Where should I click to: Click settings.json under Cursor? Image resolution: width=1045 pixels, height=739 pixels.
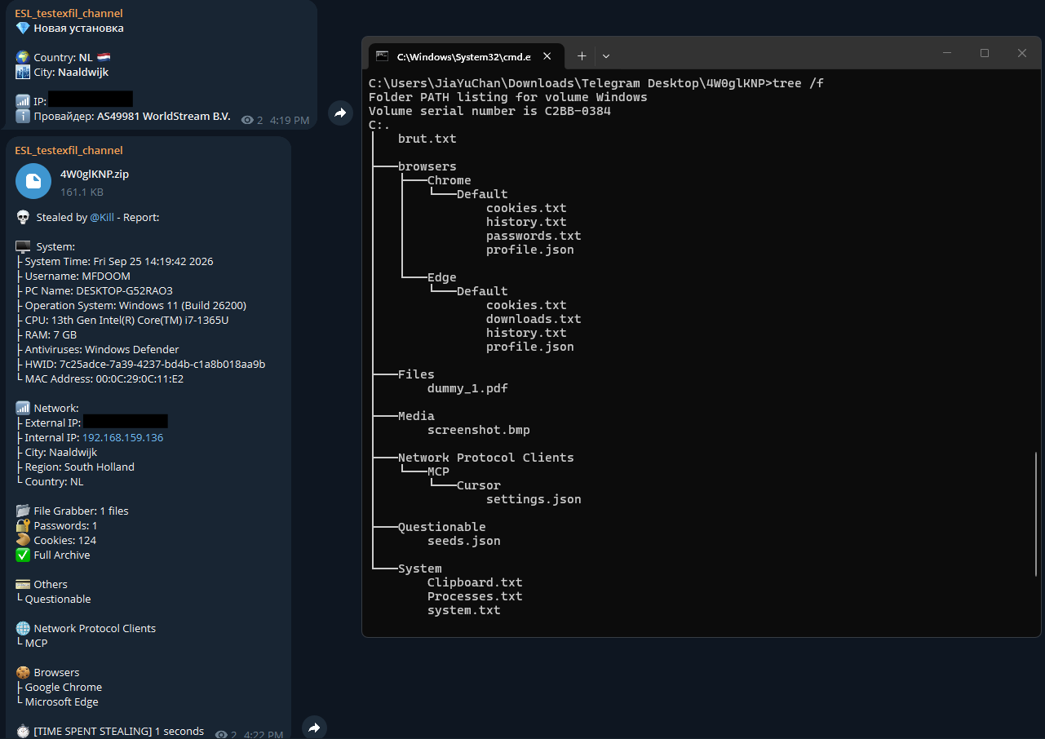[534, 499]
